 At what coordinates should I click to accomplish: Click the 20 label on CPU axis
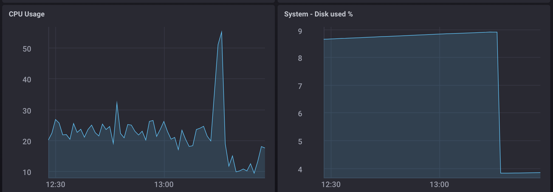coord(27,142)
